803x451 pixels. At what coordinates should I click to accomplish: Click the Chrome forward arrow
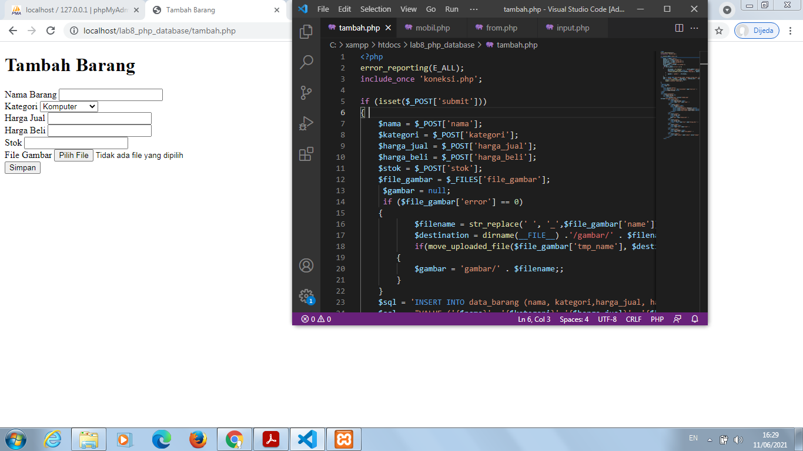(x=32, y=31)
